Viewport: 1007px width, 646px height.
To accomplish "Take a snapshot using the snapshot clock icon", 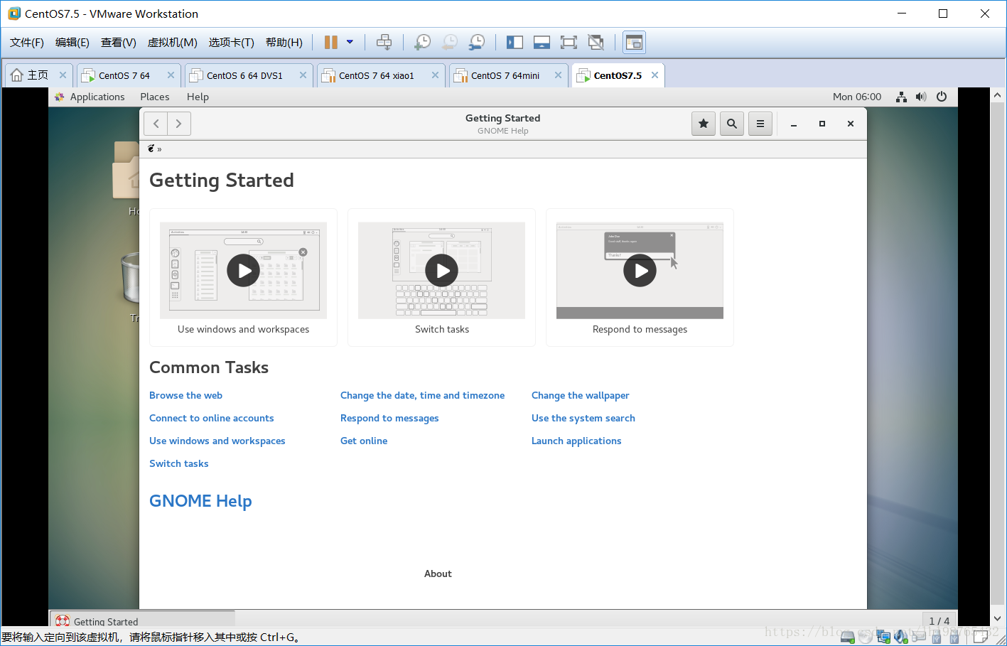I will click(x=422, y=42).
